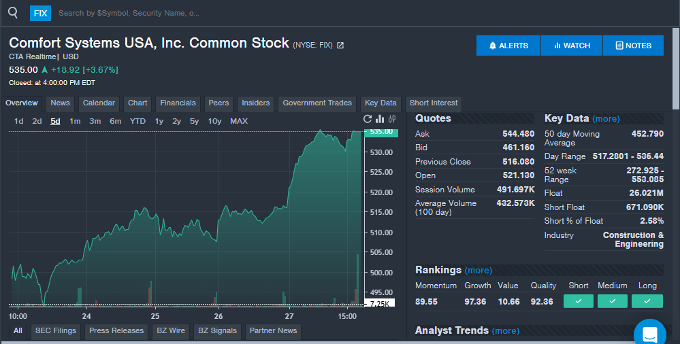Open the Short Interest tab
Screen dimensions: 680x344
tap(433, 103)
